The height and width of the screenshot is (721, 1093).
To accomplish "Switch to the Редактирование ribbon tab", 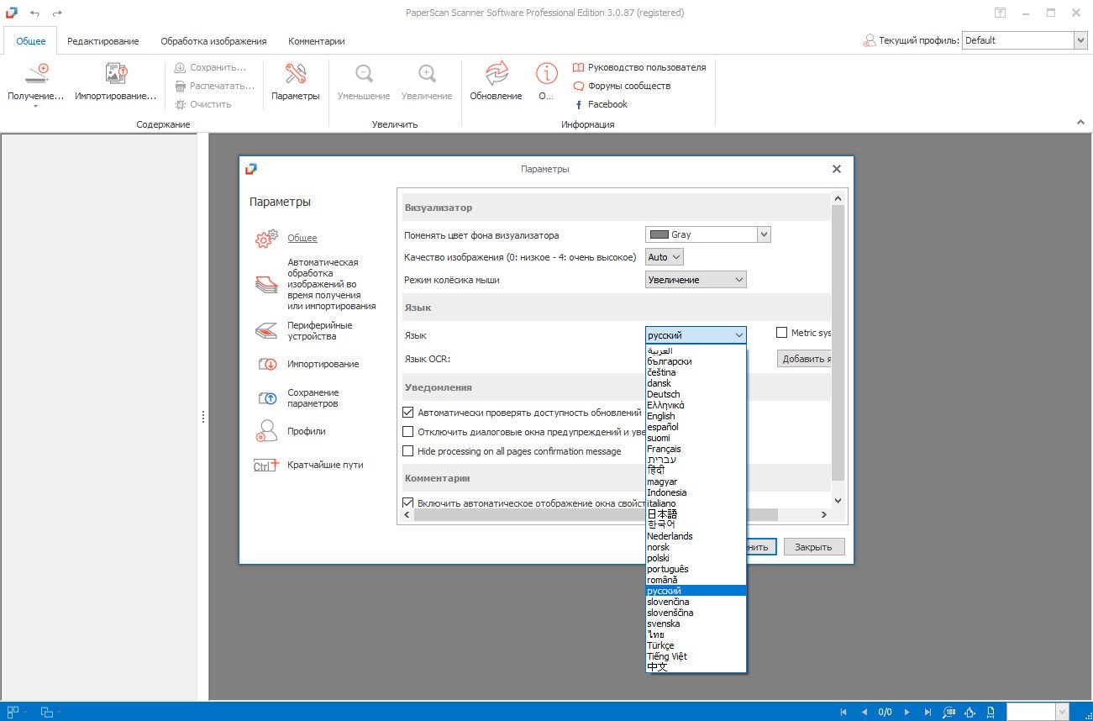I will tap(102, 41).
